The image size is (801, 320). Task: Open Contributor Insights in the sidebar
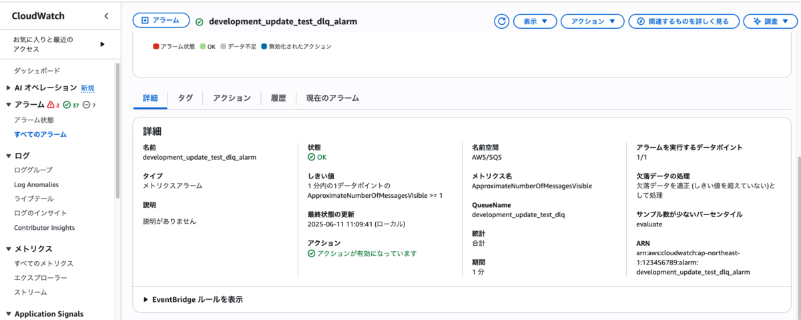(x=45, y=228)
